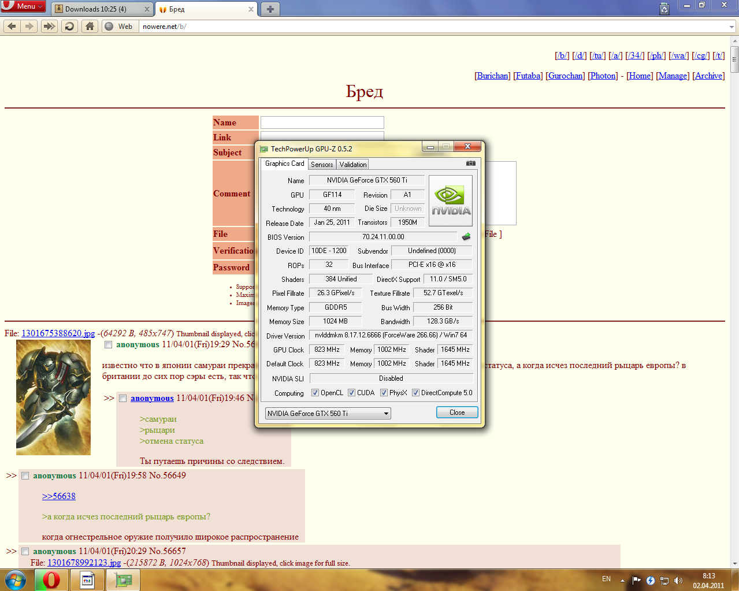Click the GPU-Z taskbar icon

pos(123,580)
